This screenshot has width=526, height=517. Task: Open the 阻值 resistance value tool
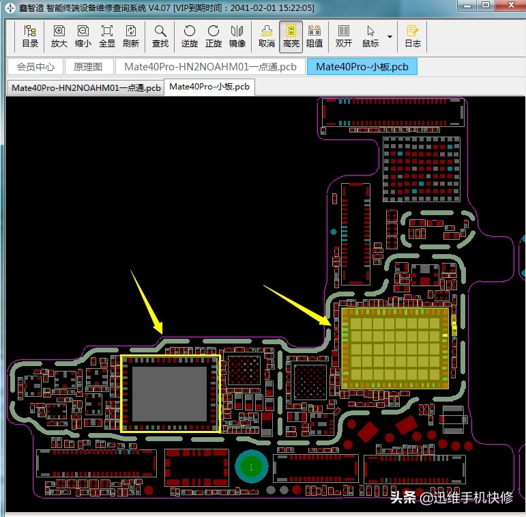pyautogui.click(x=315, y=36)
